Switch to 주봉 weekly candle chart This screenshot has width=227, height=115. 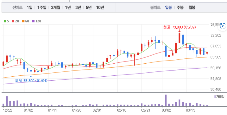[180, 8]
